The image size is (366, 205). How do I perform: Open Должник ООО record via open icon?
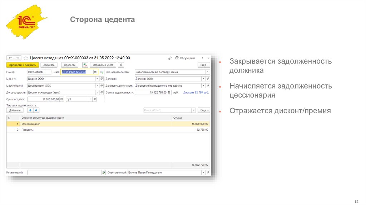(x=208, y=79)
